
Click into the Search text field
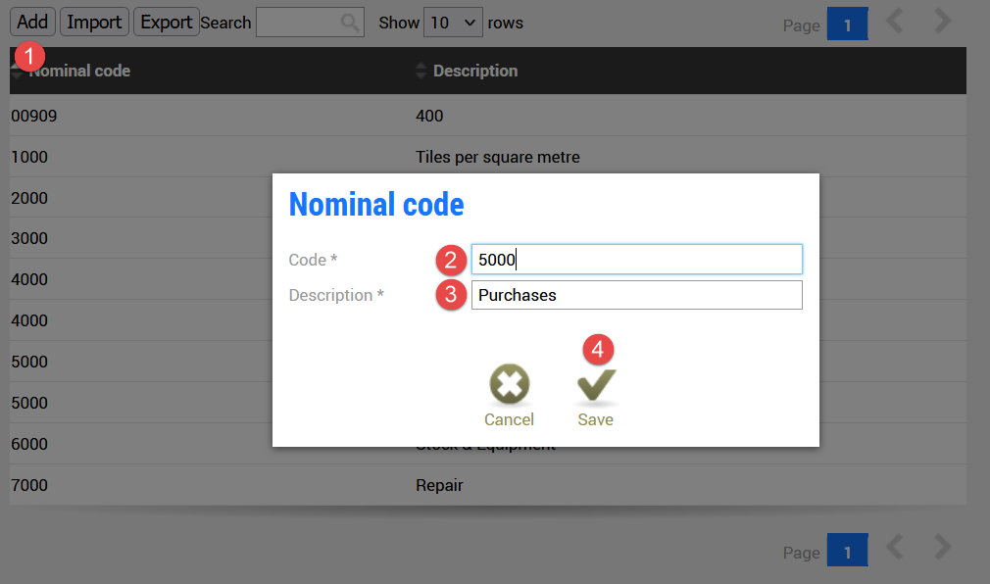click(x=310, y=23)
